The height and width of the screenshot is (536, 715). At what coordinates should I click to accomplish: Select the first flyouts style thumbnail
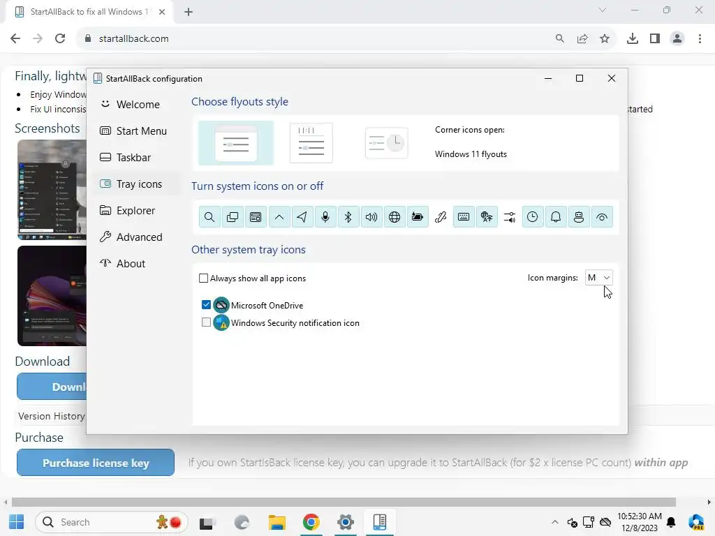tap(236, 143)
